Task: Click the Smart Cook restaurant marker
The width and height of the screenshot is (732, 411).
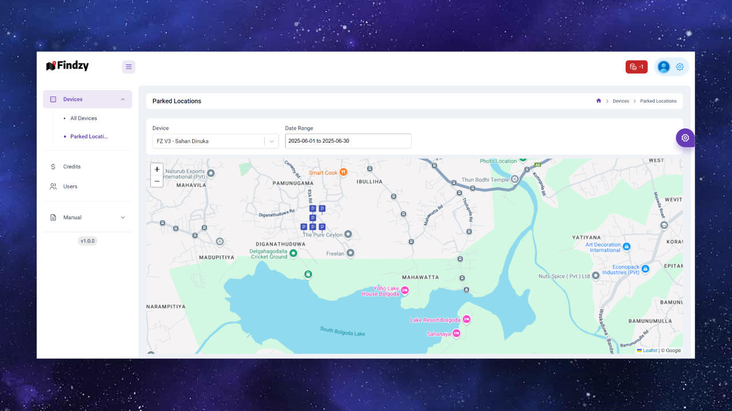Action: [343, 172]
